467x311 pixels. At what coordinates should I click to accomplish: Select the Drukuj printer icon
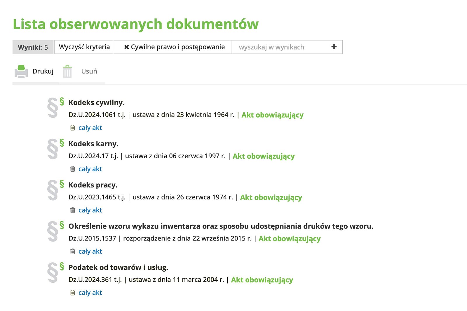tap(21, 71)
